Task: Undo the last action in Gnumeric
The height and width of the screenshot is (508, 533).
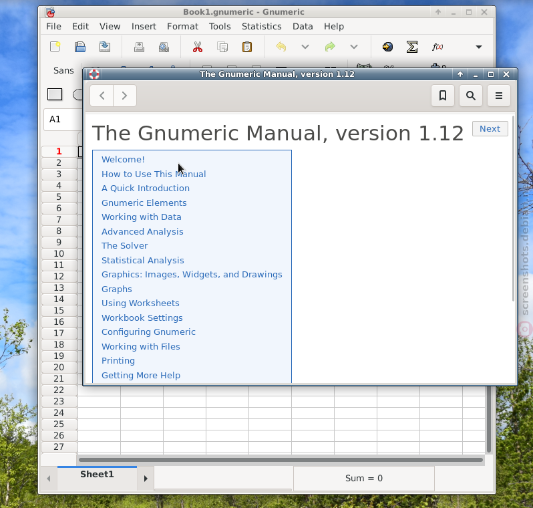Action: coord(281,47)
